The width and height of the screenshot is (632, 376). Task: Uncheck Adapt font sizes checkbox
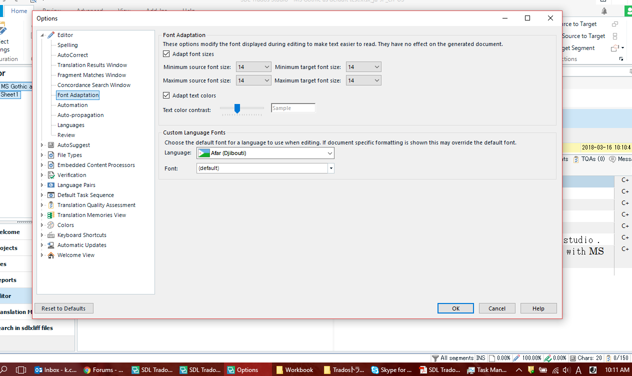pos(166,54)
